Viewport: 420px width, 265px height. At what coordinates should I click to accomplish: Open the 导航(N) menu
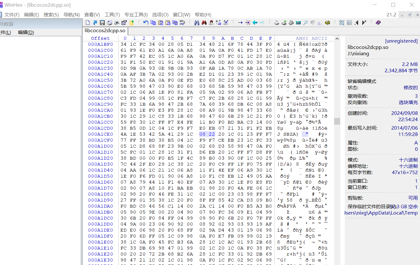(x=72, y=15)
